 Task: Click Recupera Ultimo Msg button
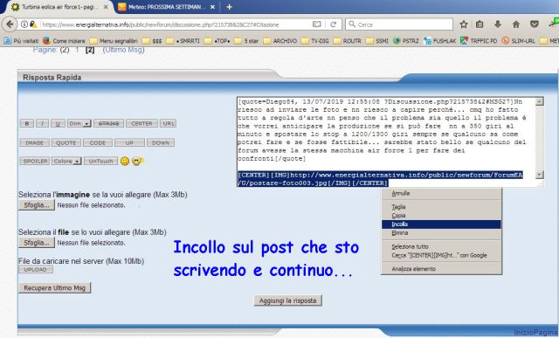54,287
